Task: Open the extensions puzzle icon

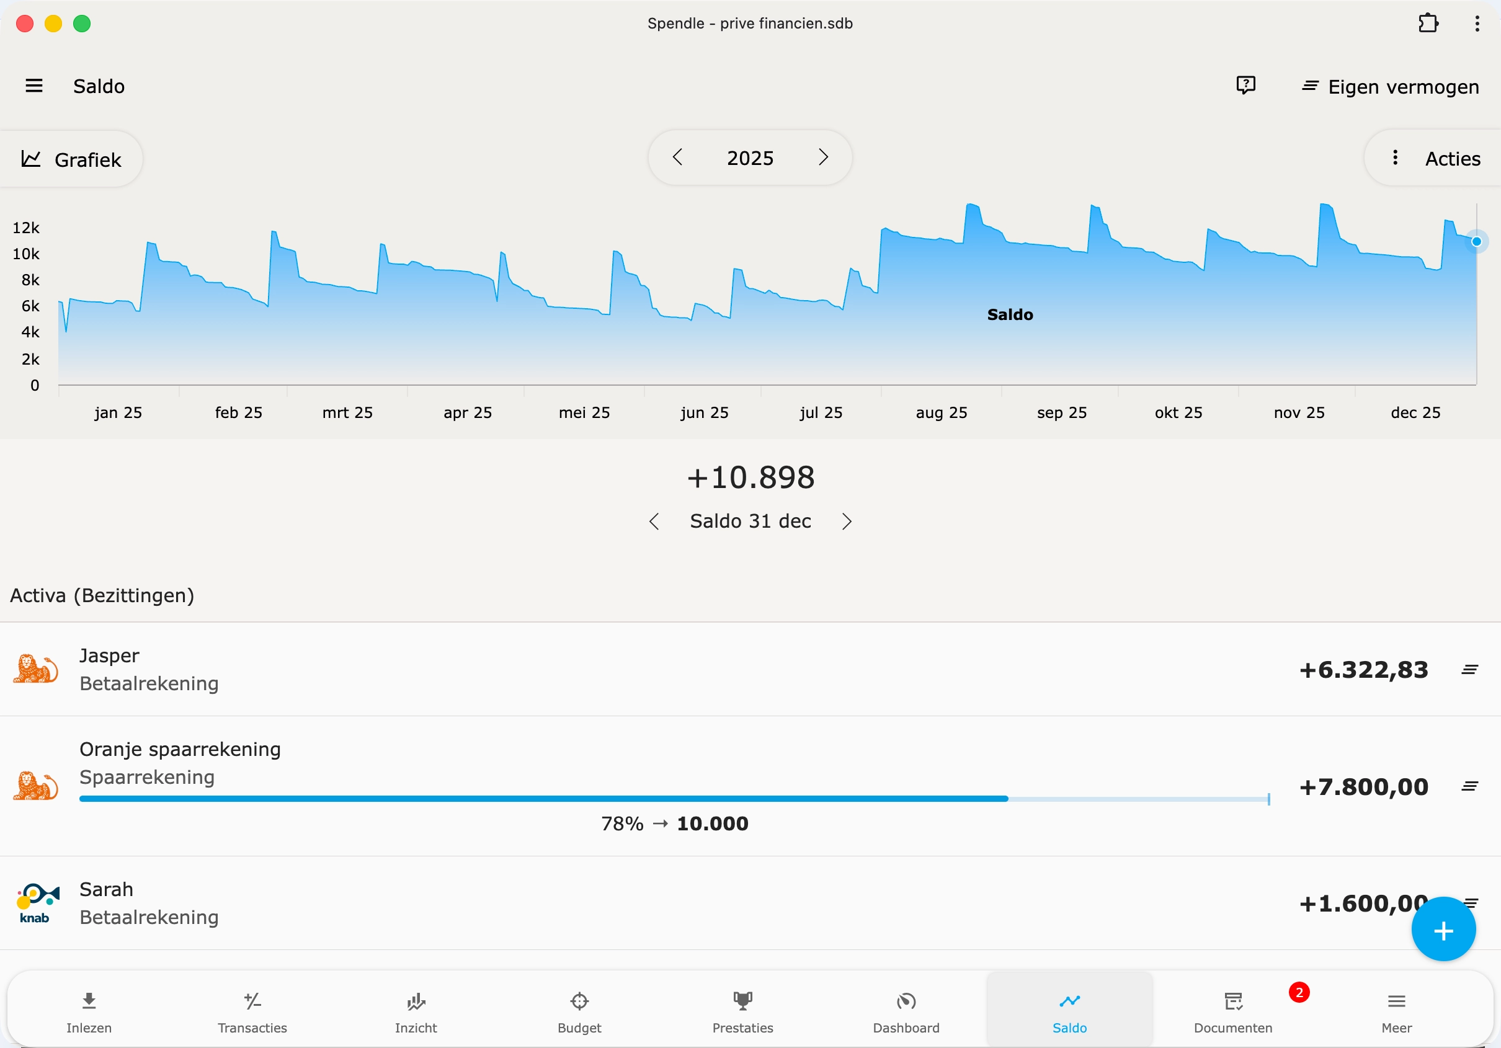Action: pyautogui.click(x=1428, y=24)
